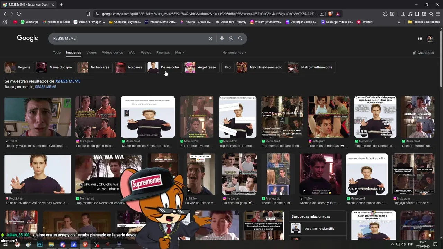Open the YouTube bookmark icon

(x=15, y=22)
